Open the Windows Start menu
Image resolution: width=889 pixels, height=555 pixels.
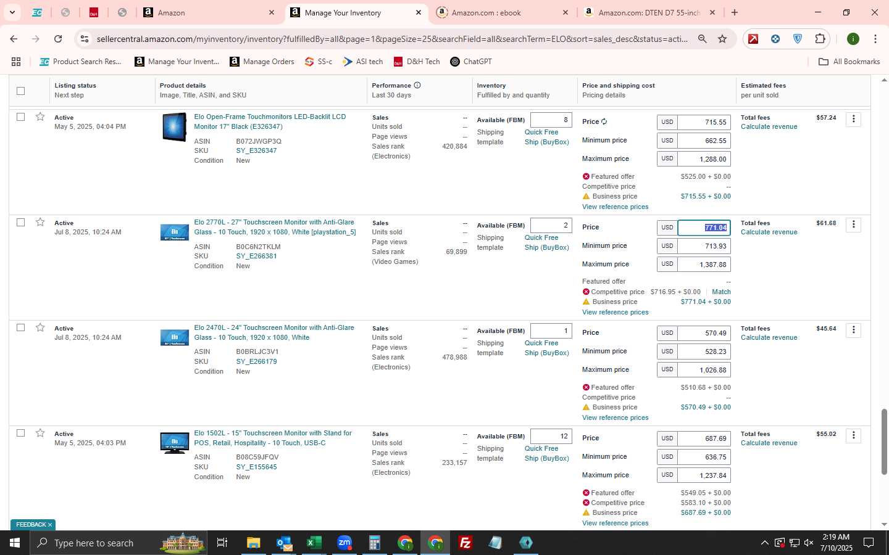click(x=15, y=543)
